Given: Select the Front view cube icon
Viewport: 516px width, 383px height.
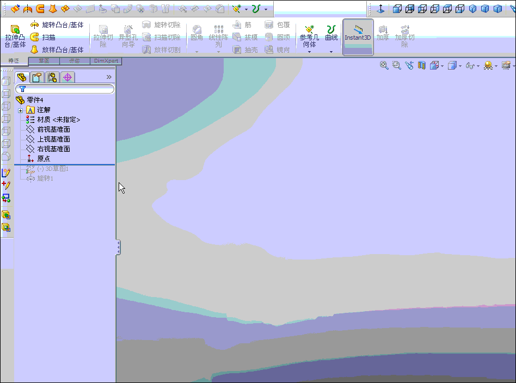Looking at the screenshot, I should [x=397, y=9].
